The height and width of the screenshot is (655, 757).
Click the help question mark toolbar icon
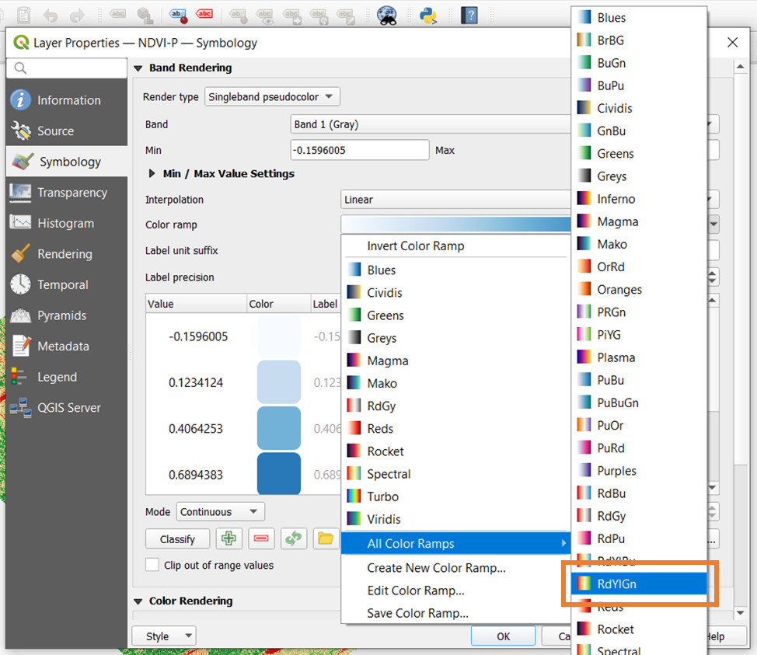[x=469, y=16]
